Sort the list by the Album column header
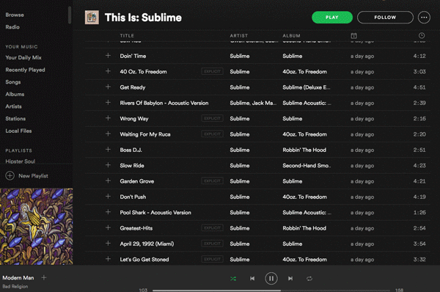The width and height of the screenshot is (440, 292). (291, 36)
